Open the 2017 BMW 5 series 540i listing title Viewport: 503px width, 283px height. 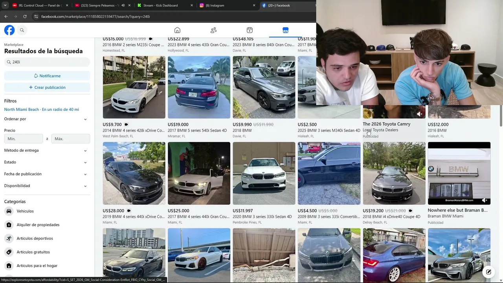pyautogui.click(x=197, y=130)
